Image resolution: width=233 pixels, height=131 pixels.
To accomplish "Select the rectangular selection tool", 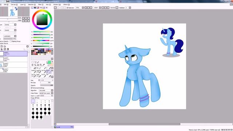I will (x=32, y=62).
